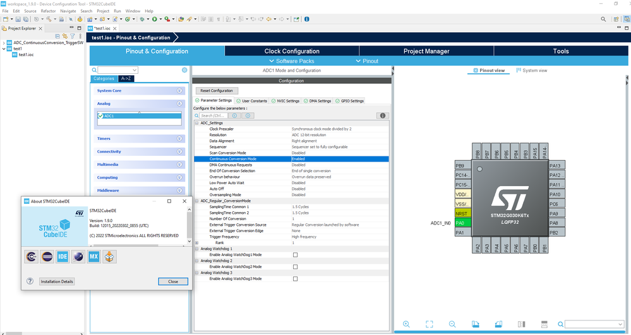Click the global search magnifier icon at toolbar right

603,19
